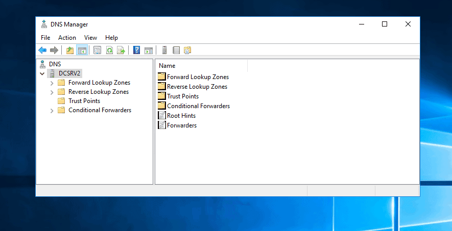Select Root Hints in the list
Screen dimensions: 452x231
pyautogui.click(x=181, y=116)
